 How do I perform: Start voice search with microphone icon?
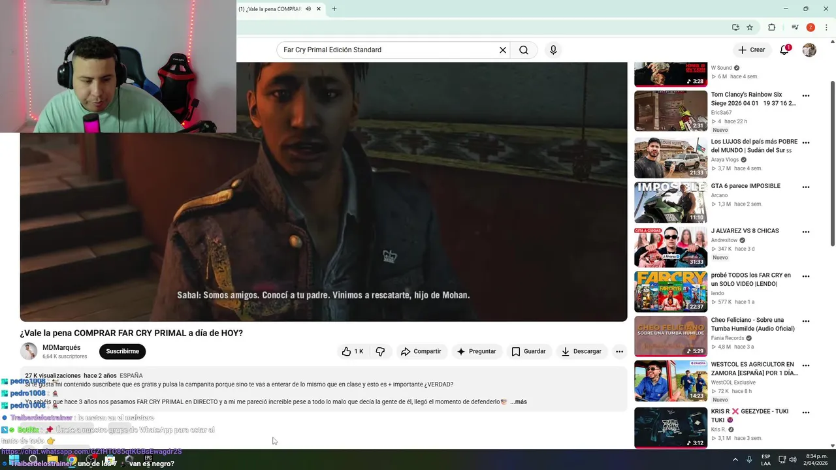(553, 50)
